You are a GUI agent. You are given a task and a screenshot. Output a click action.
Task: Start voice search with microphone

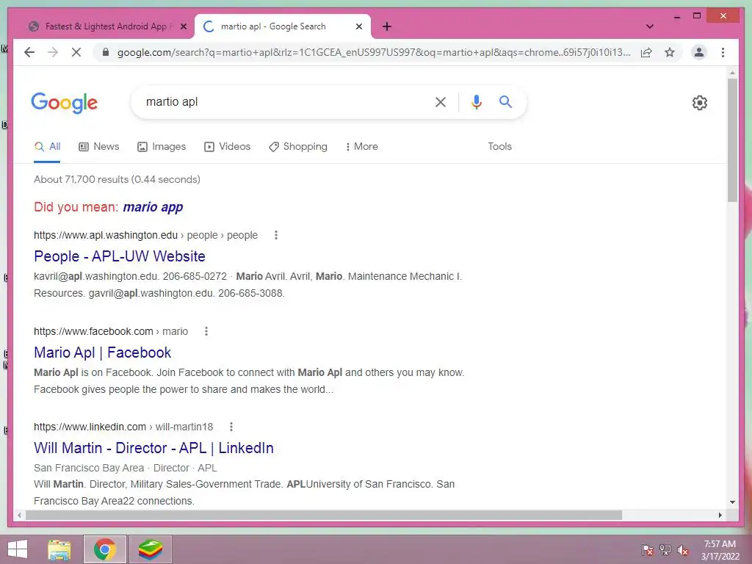pyautogui.click(x=476, y=101)
